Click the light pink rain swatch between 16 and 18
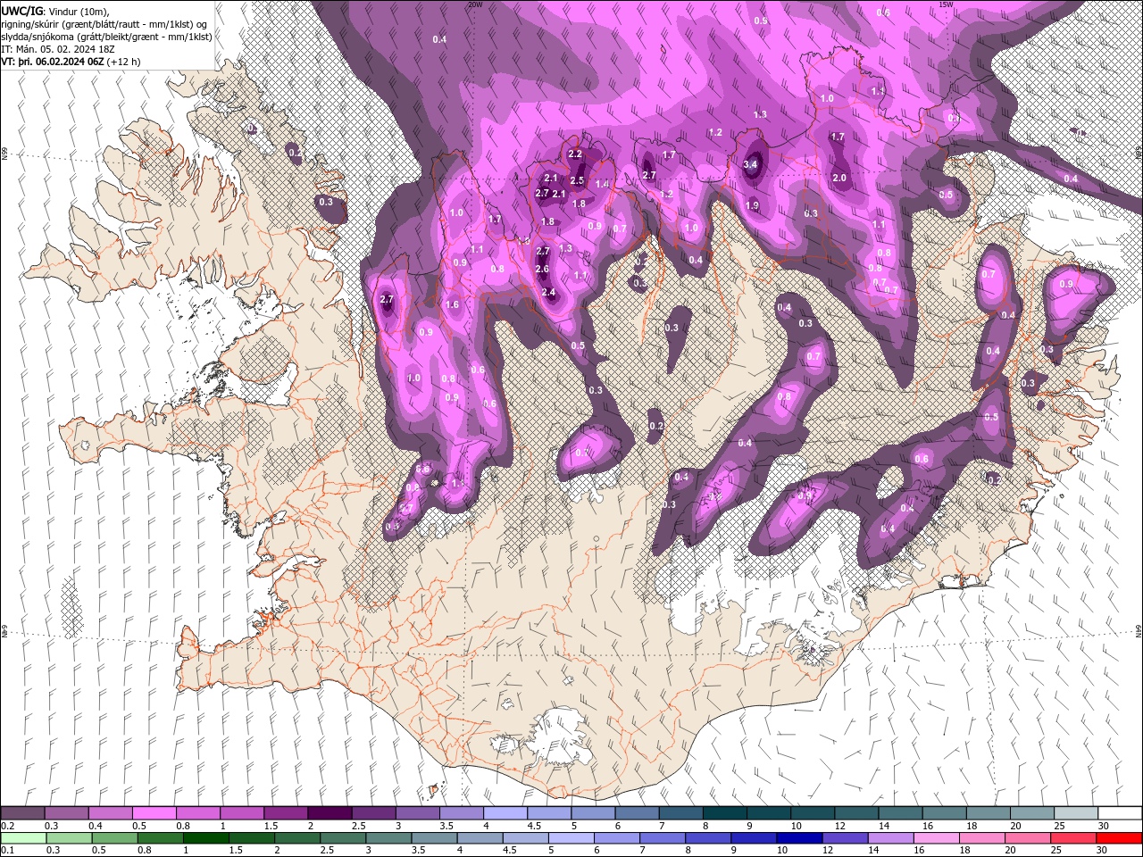This screenshot has width=1143, height=857. (937, 838)
